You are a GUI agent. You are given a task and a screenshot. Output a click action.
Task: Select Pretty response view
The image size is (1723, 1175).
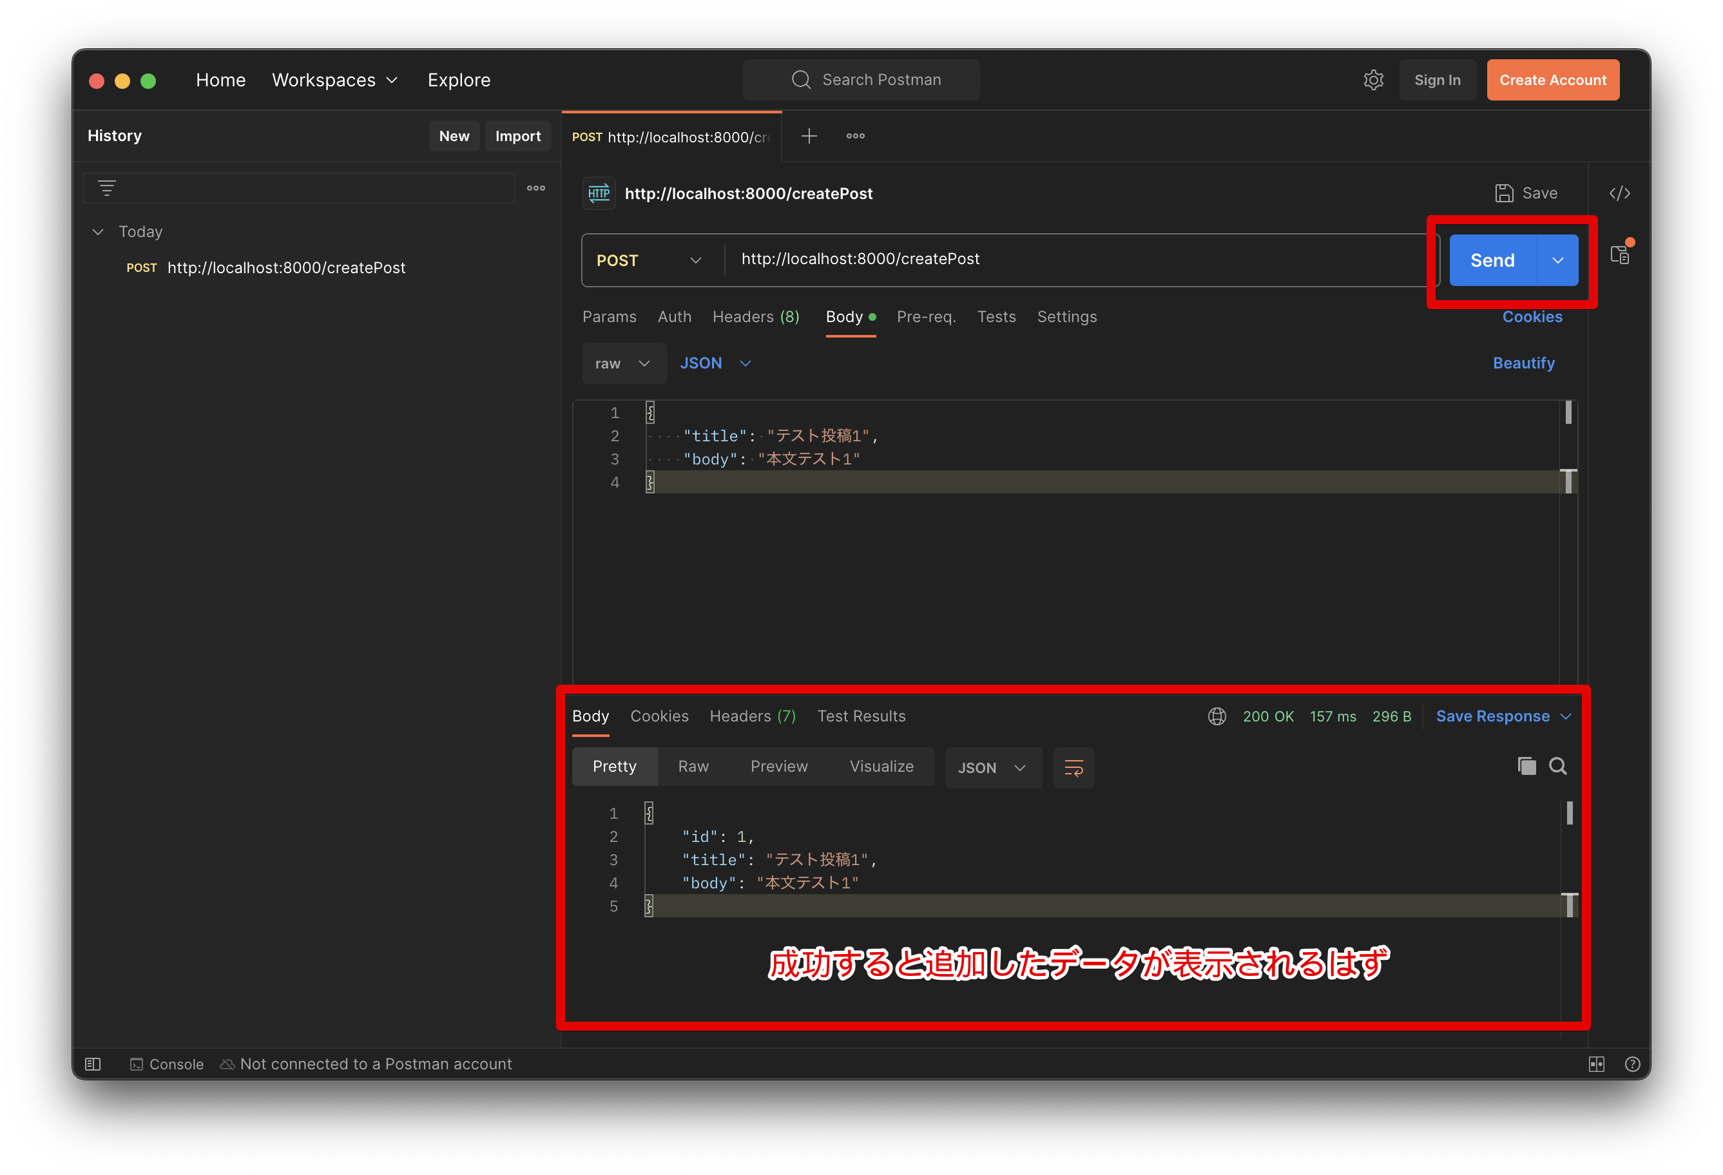pos(615,767)
